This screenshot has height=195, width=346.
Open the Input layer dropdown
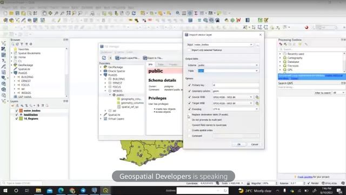[x=223, y=44]
